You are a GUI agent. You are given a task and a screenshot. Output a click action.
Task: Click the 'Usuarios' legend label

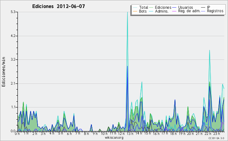coord(185,7)
